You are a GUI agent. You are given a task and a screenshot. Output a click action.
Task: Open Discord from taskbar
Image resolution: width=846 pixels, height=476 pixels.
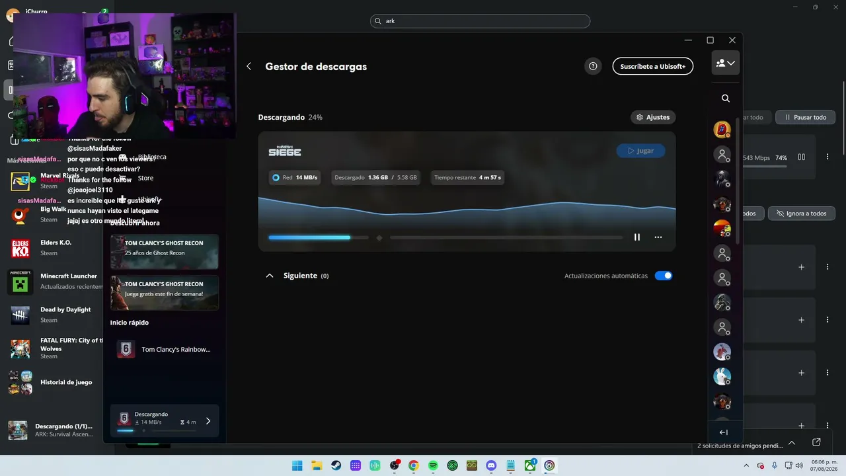pos(491,465)
